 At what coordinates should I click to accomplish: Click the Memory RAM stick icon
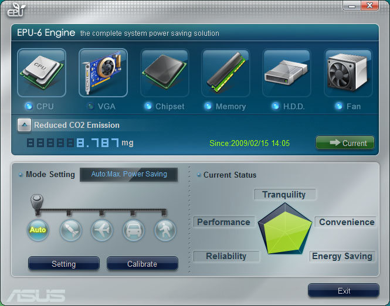(226, 73)
